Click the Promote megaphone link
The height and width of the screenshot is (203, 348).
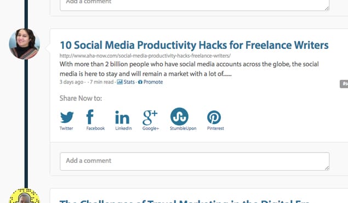pyautogui.click(x=151, y=82)
